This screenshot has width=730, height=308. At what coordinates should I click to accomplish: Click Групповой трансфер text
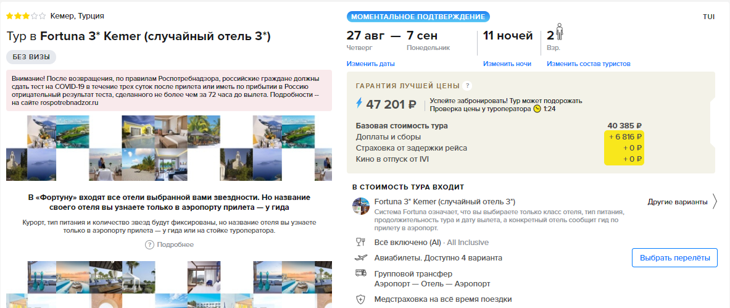pyautogui.click(x=413, y=273)
